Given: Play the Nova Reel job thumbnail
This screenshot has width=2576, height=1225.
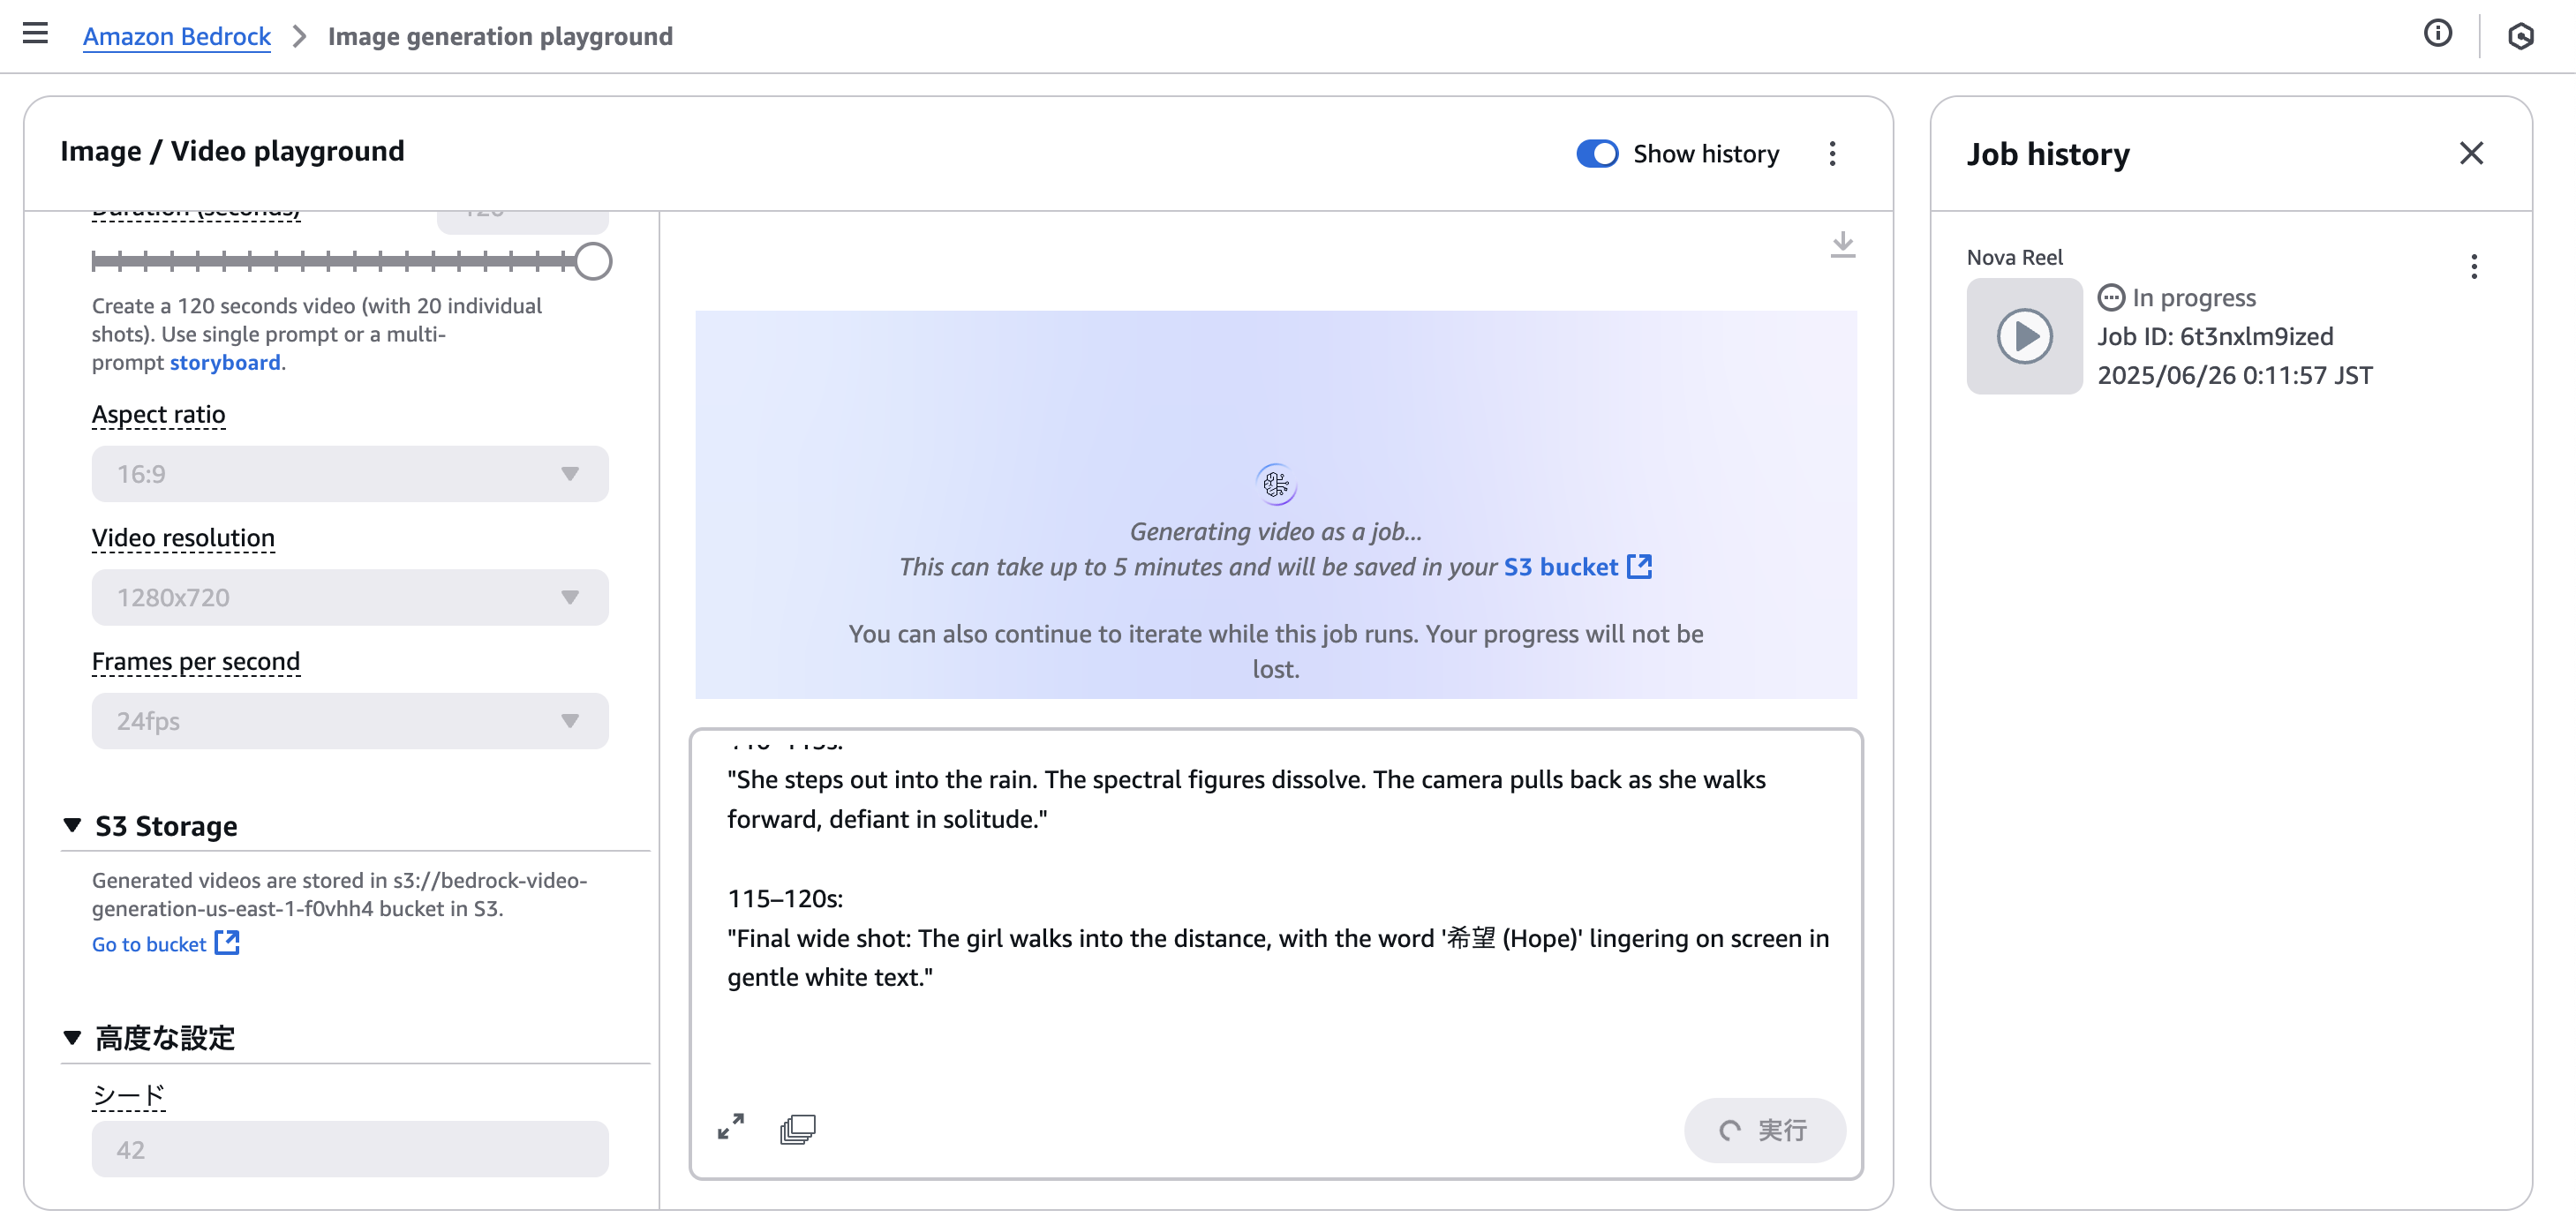Looking at the screenshot, I should 2024,336.
